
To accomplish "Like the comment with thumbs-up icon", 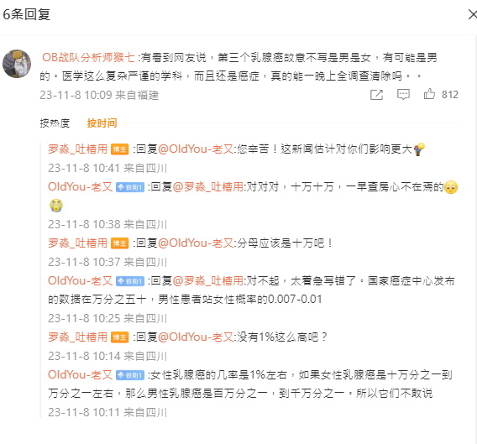I will tap(429, 94).
